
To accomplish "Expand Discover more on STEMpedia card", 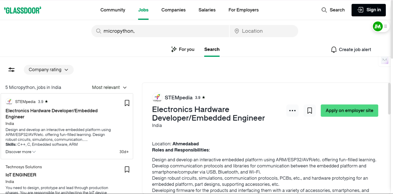I will point(21,152).
